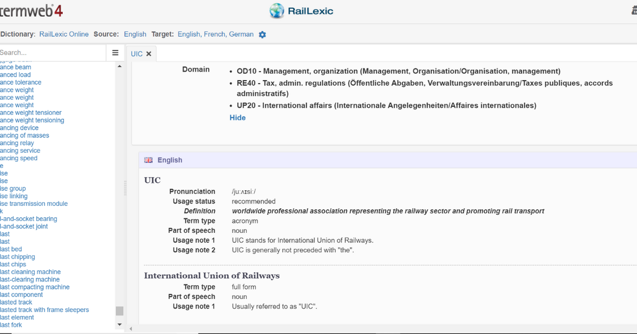Change the English source language
The height and width of the screenshot is (334, 637).
pos(135,34)
